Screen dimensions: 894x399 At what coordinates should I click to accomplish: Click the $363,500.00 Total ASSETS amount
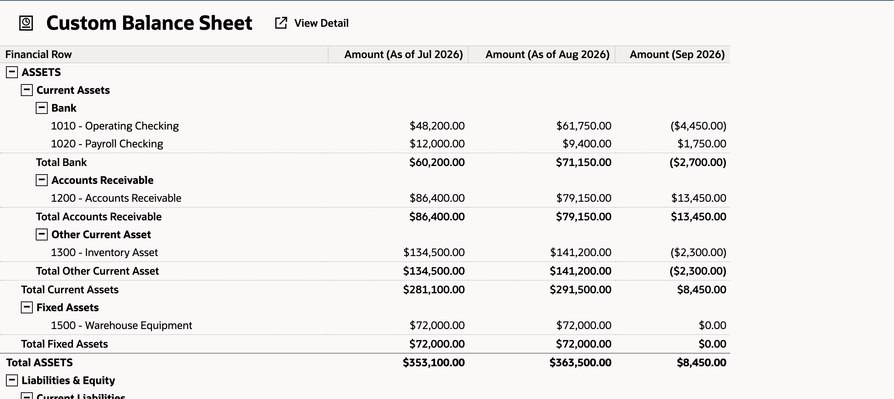(581, 363)
